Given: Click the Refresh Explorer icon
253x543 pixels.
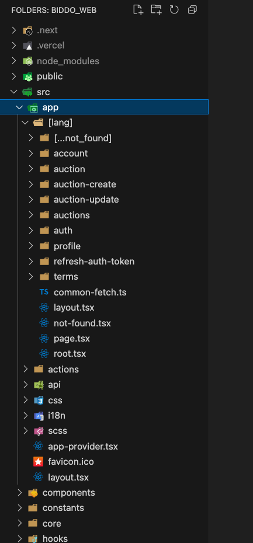Looking at the screenshot, I should point(174,10).
